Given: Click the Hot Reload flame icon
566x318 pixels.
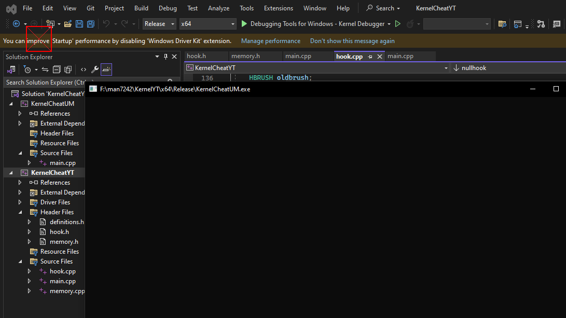Looking at the screenshot, I should 410,24.
